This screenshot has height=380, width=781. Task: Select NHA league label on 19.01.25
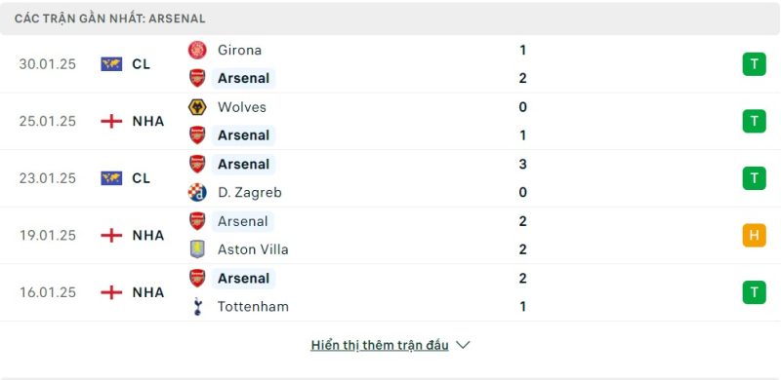tap(148, 235)
